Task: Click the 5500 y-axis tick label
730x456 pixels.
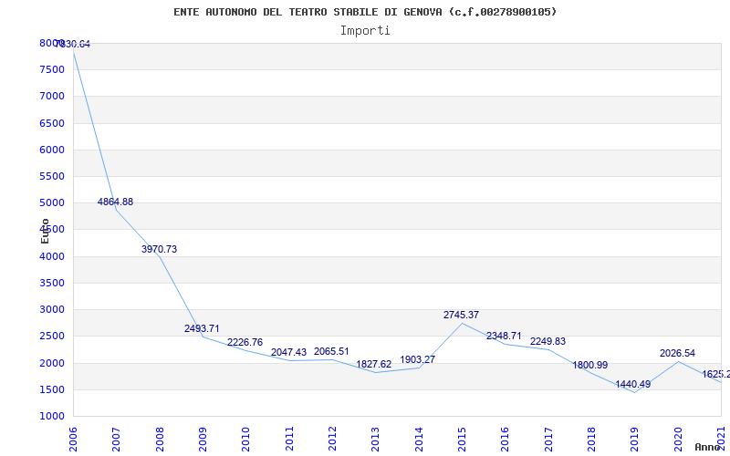Action: click(x=52, y=176)
